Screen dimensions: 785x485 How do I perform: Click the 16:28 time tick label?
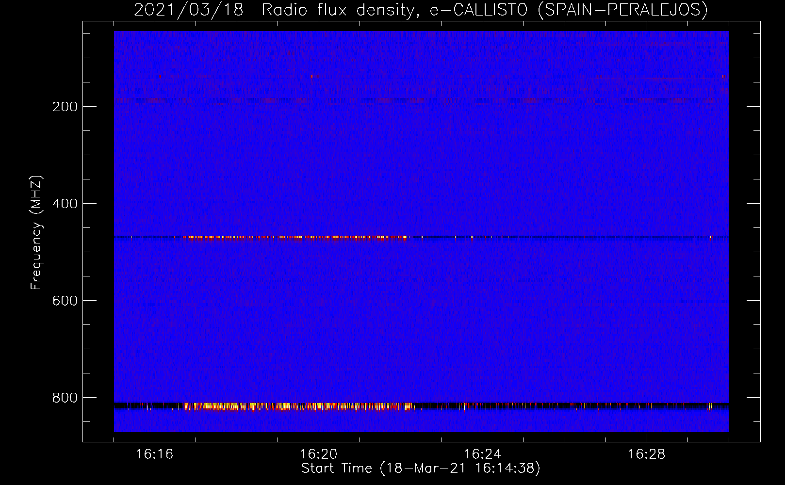click(647, 454)
